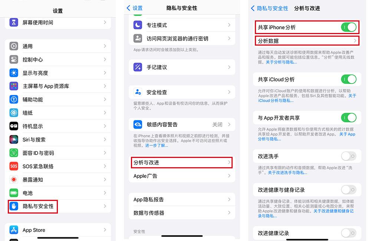Open the Apple广告 row
The image size is (371, 241).
pyautogui.click(x=182, y=176)
